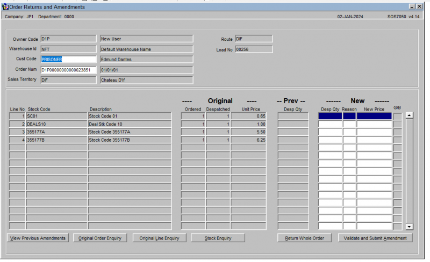Image resolution: width=430 pixels, height=262 pixels.
Task: Click Default Warehouse Name field
Action: [x=146, y=49]
